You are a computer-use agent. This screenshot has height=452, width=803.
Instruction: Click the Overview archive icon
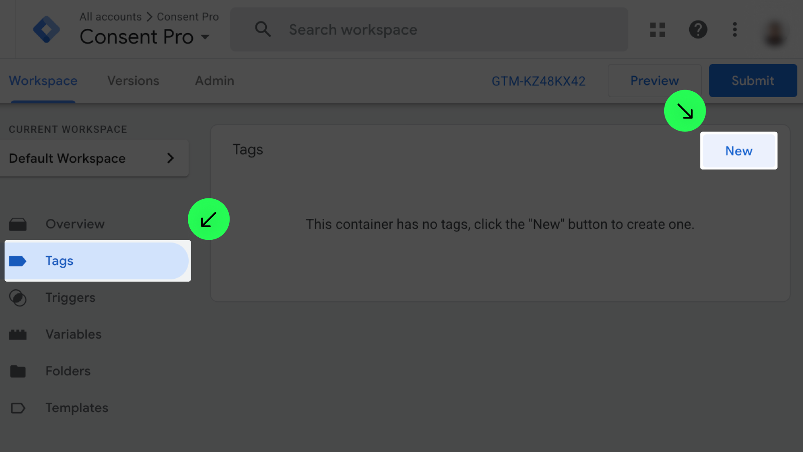tap(18, 224)
